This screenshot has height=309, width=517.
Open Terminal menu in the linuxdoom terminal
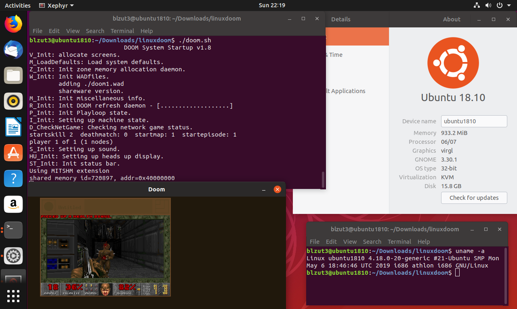click(122, 31)
